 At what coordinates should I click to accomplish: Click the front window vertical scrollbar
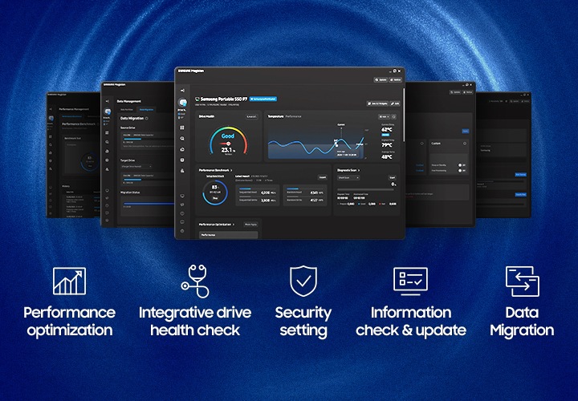(405, 114)
